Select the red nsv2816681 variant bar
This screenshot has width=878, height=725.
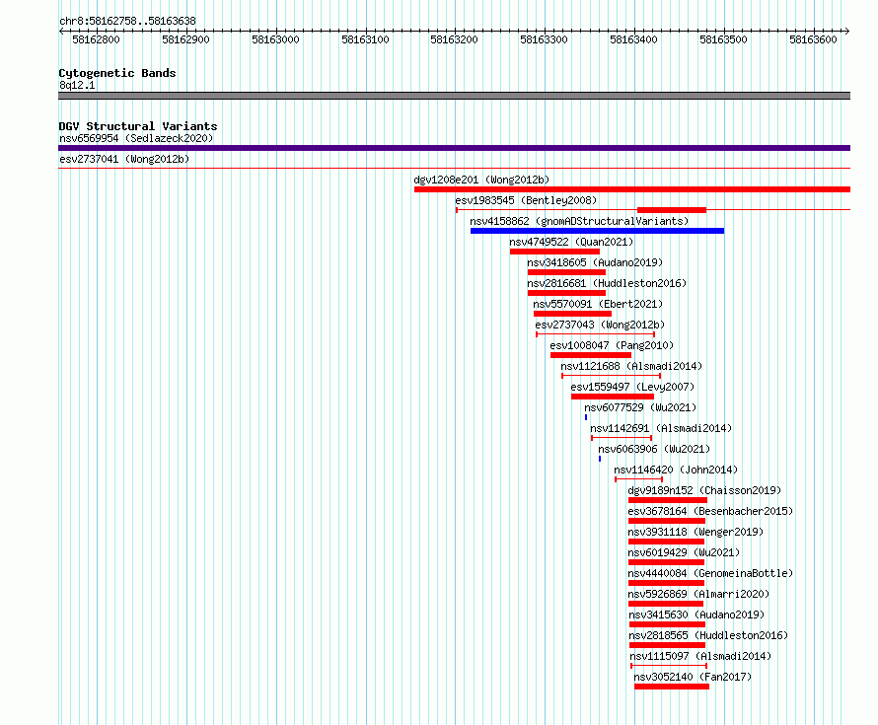pyautogui.click(x=566, y=293)
